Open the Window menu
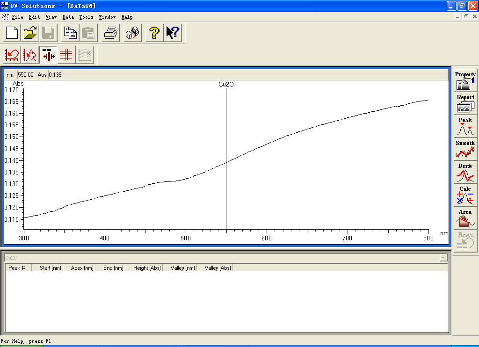 (x=107, y=17)
